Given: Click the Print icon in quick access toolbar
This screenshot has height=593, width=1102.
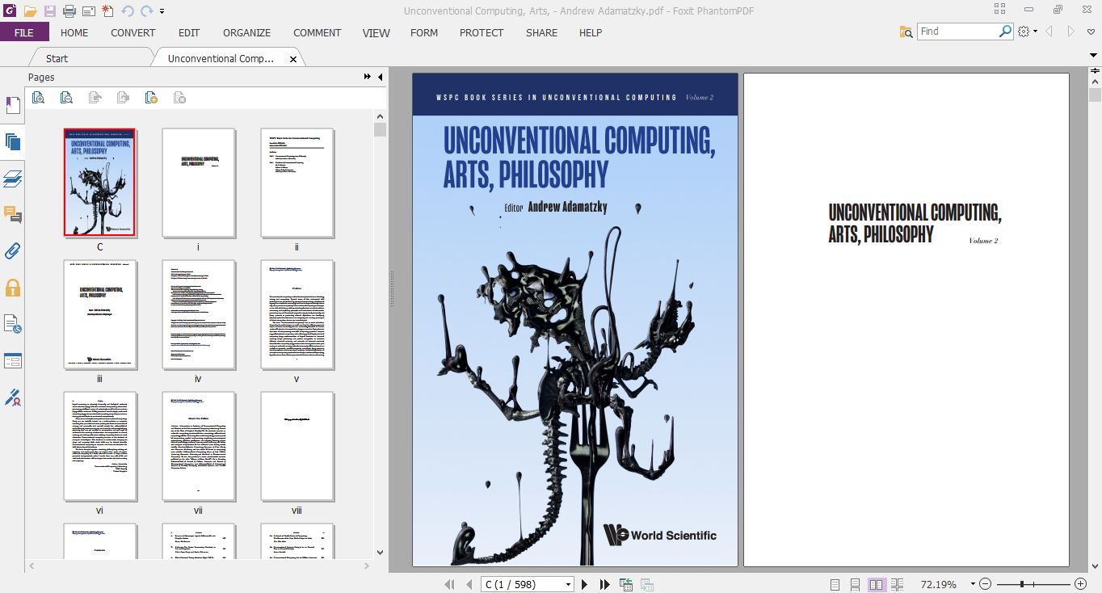Looking at the screenshot, I should click(x=69, y=11).
